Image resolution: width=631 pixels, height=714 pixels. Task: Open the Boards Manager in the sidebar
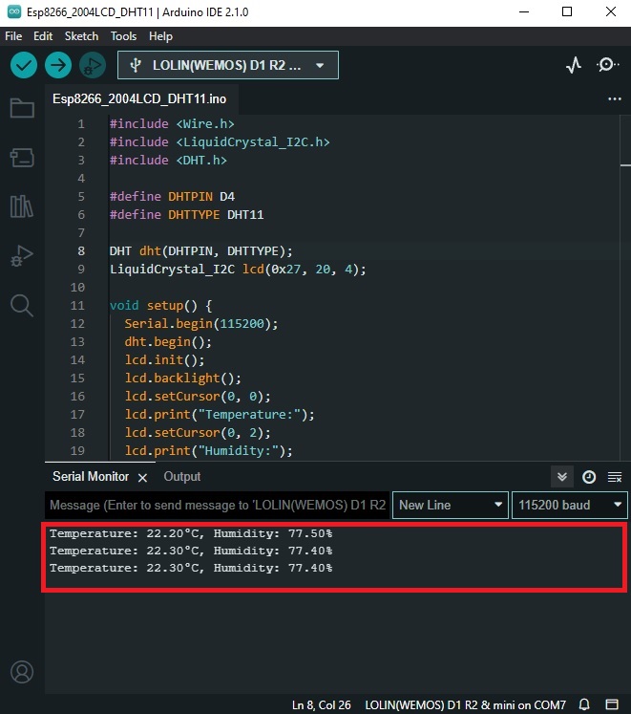coord(22,158)
